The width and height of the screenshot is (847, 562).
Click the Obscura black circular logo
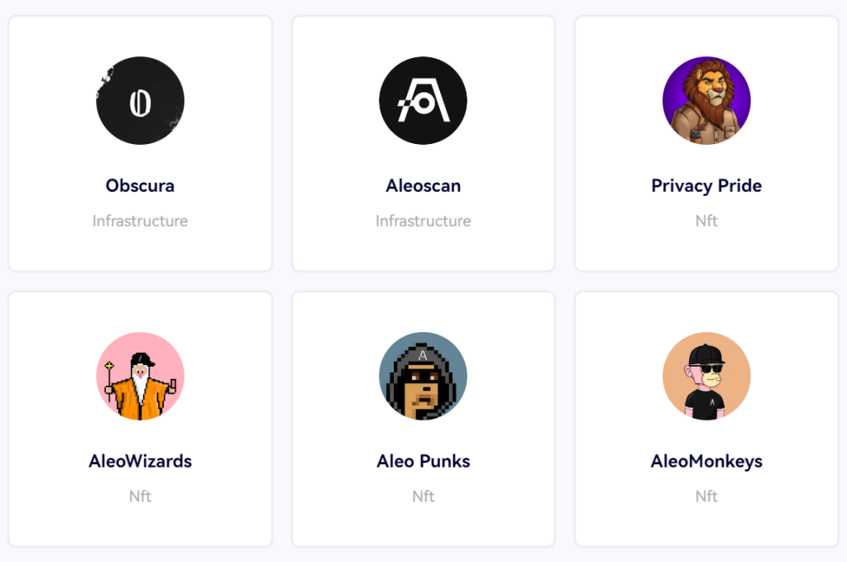(x=140, y=100)
